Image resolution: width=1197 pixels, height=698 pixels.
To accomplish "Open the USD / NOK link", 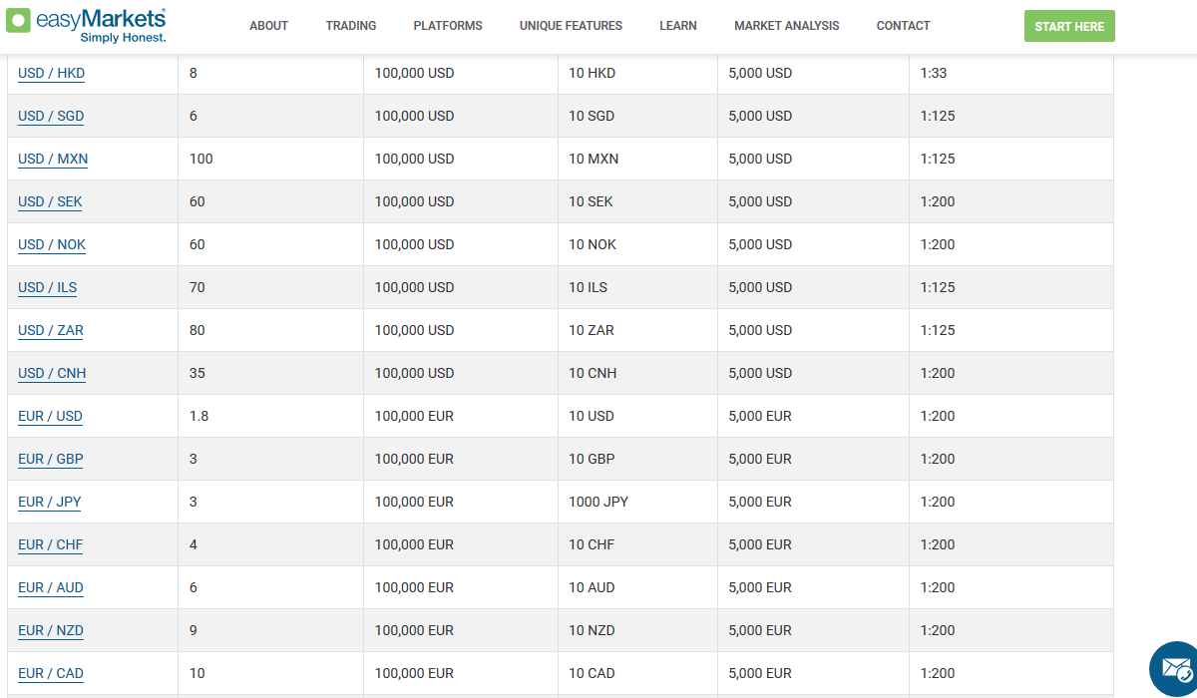I will tap(52, 244).
